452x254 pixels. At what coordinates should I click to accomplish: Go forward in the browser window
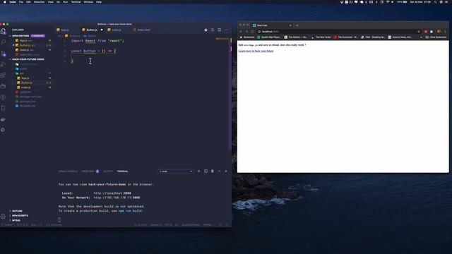(246, 31)
